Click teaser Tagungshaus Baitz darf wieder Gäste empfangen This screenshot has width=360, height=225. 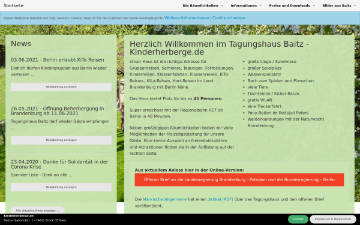(x=60, y=124)
